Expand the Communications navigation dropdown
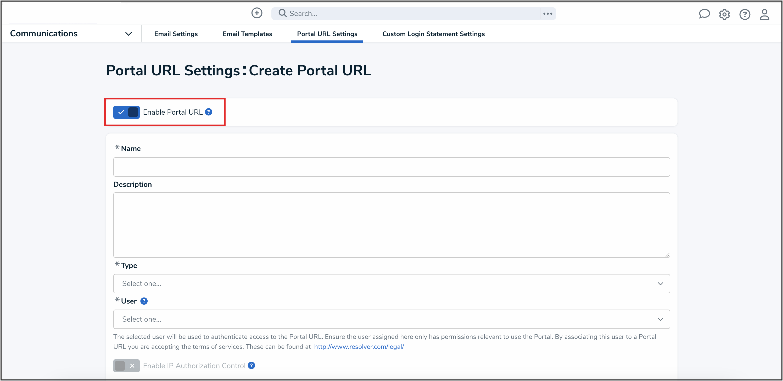Screen dimensions: 783x381 tap(128, 33)
